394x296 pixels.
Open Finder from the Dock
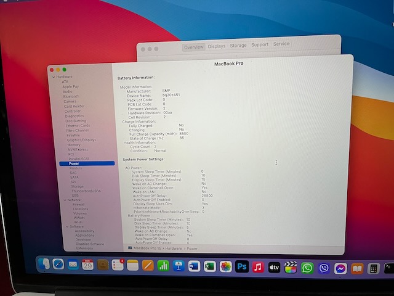(44, 264)
